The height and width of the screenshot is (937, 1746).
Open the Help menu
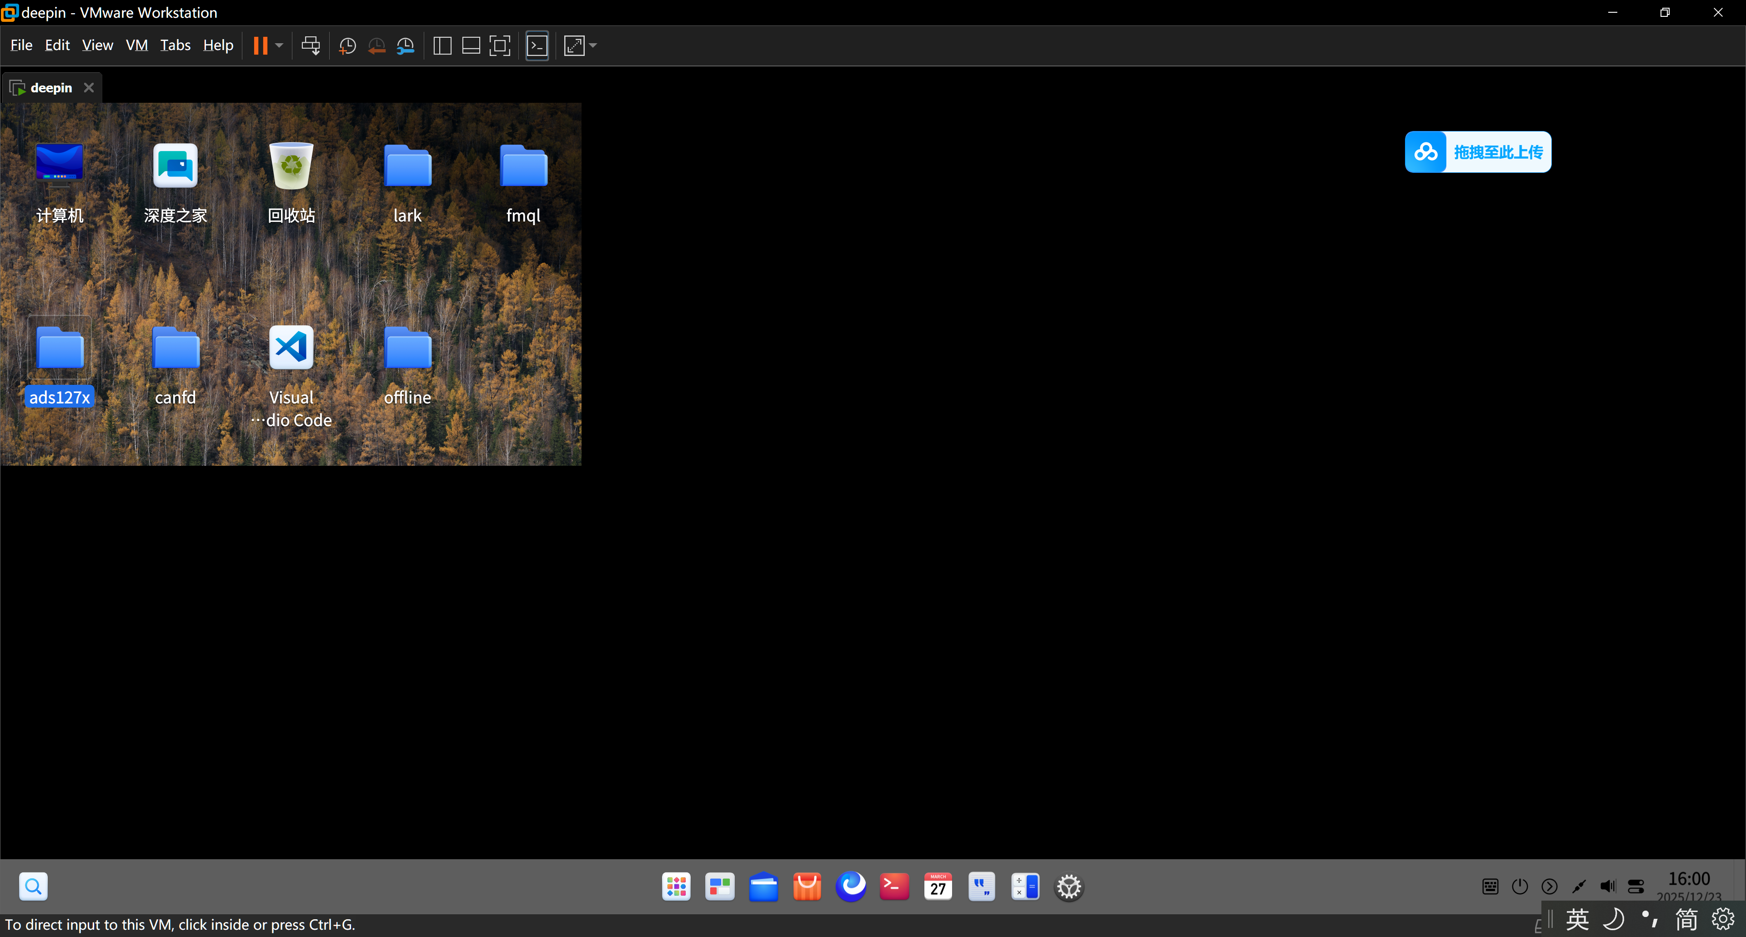point(218,45)
